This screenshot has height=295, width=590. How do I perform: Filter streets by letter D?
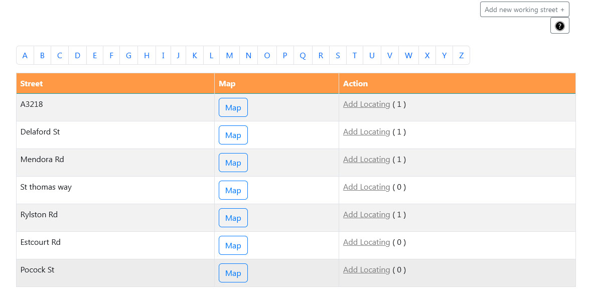[x=77, y=55]
